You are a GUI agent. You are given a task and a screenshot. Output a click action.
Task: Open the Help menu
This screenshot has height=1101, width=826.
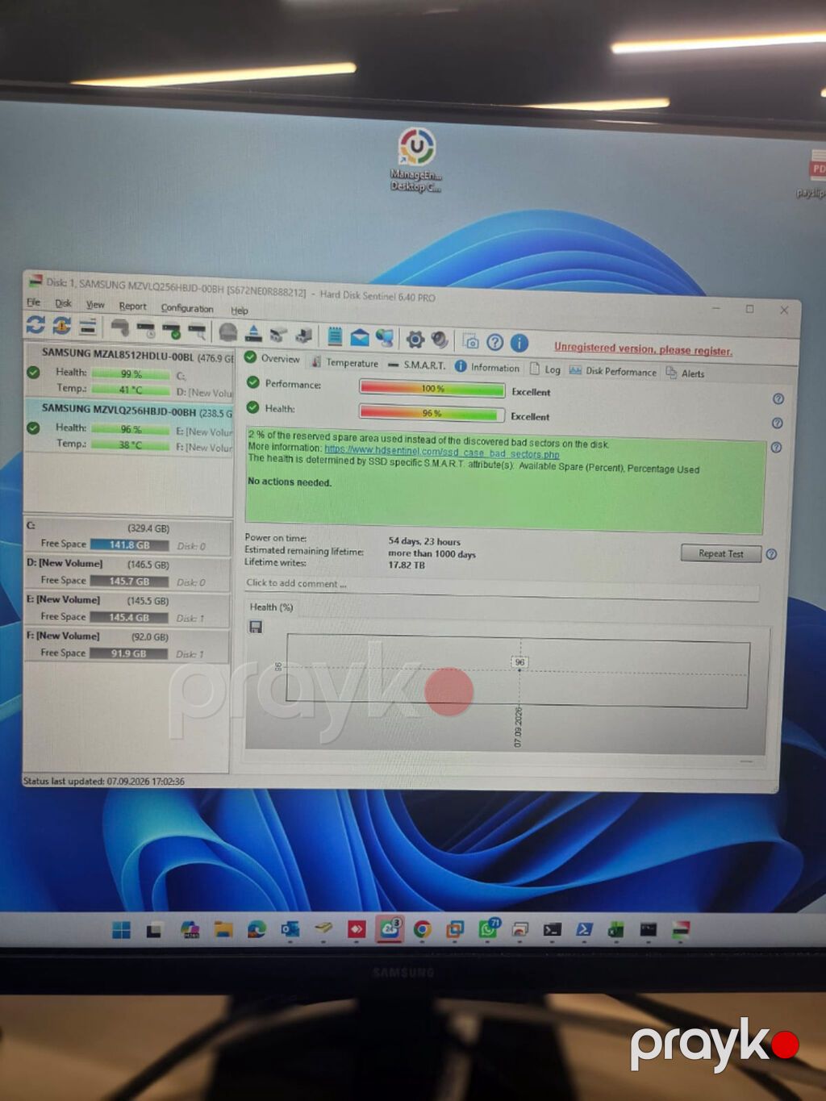[240, 311]
